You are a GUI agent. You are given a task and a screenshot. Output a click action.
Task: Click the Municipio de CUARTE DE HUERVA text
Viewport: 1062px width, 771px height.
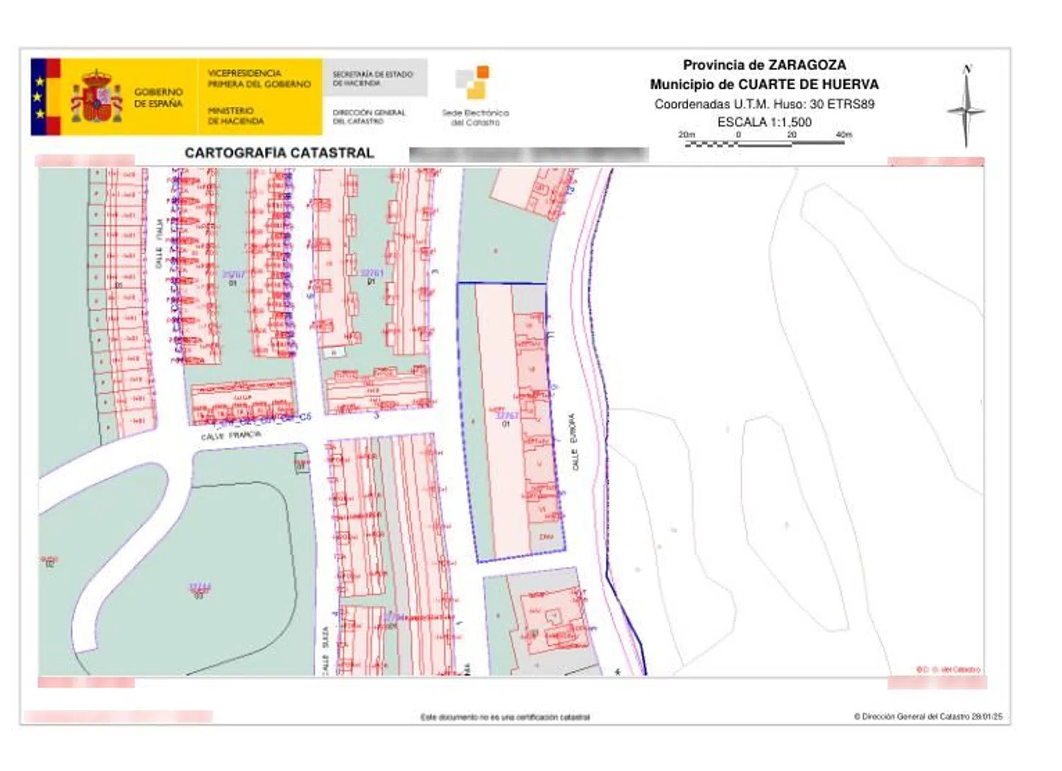click(764, 84)
